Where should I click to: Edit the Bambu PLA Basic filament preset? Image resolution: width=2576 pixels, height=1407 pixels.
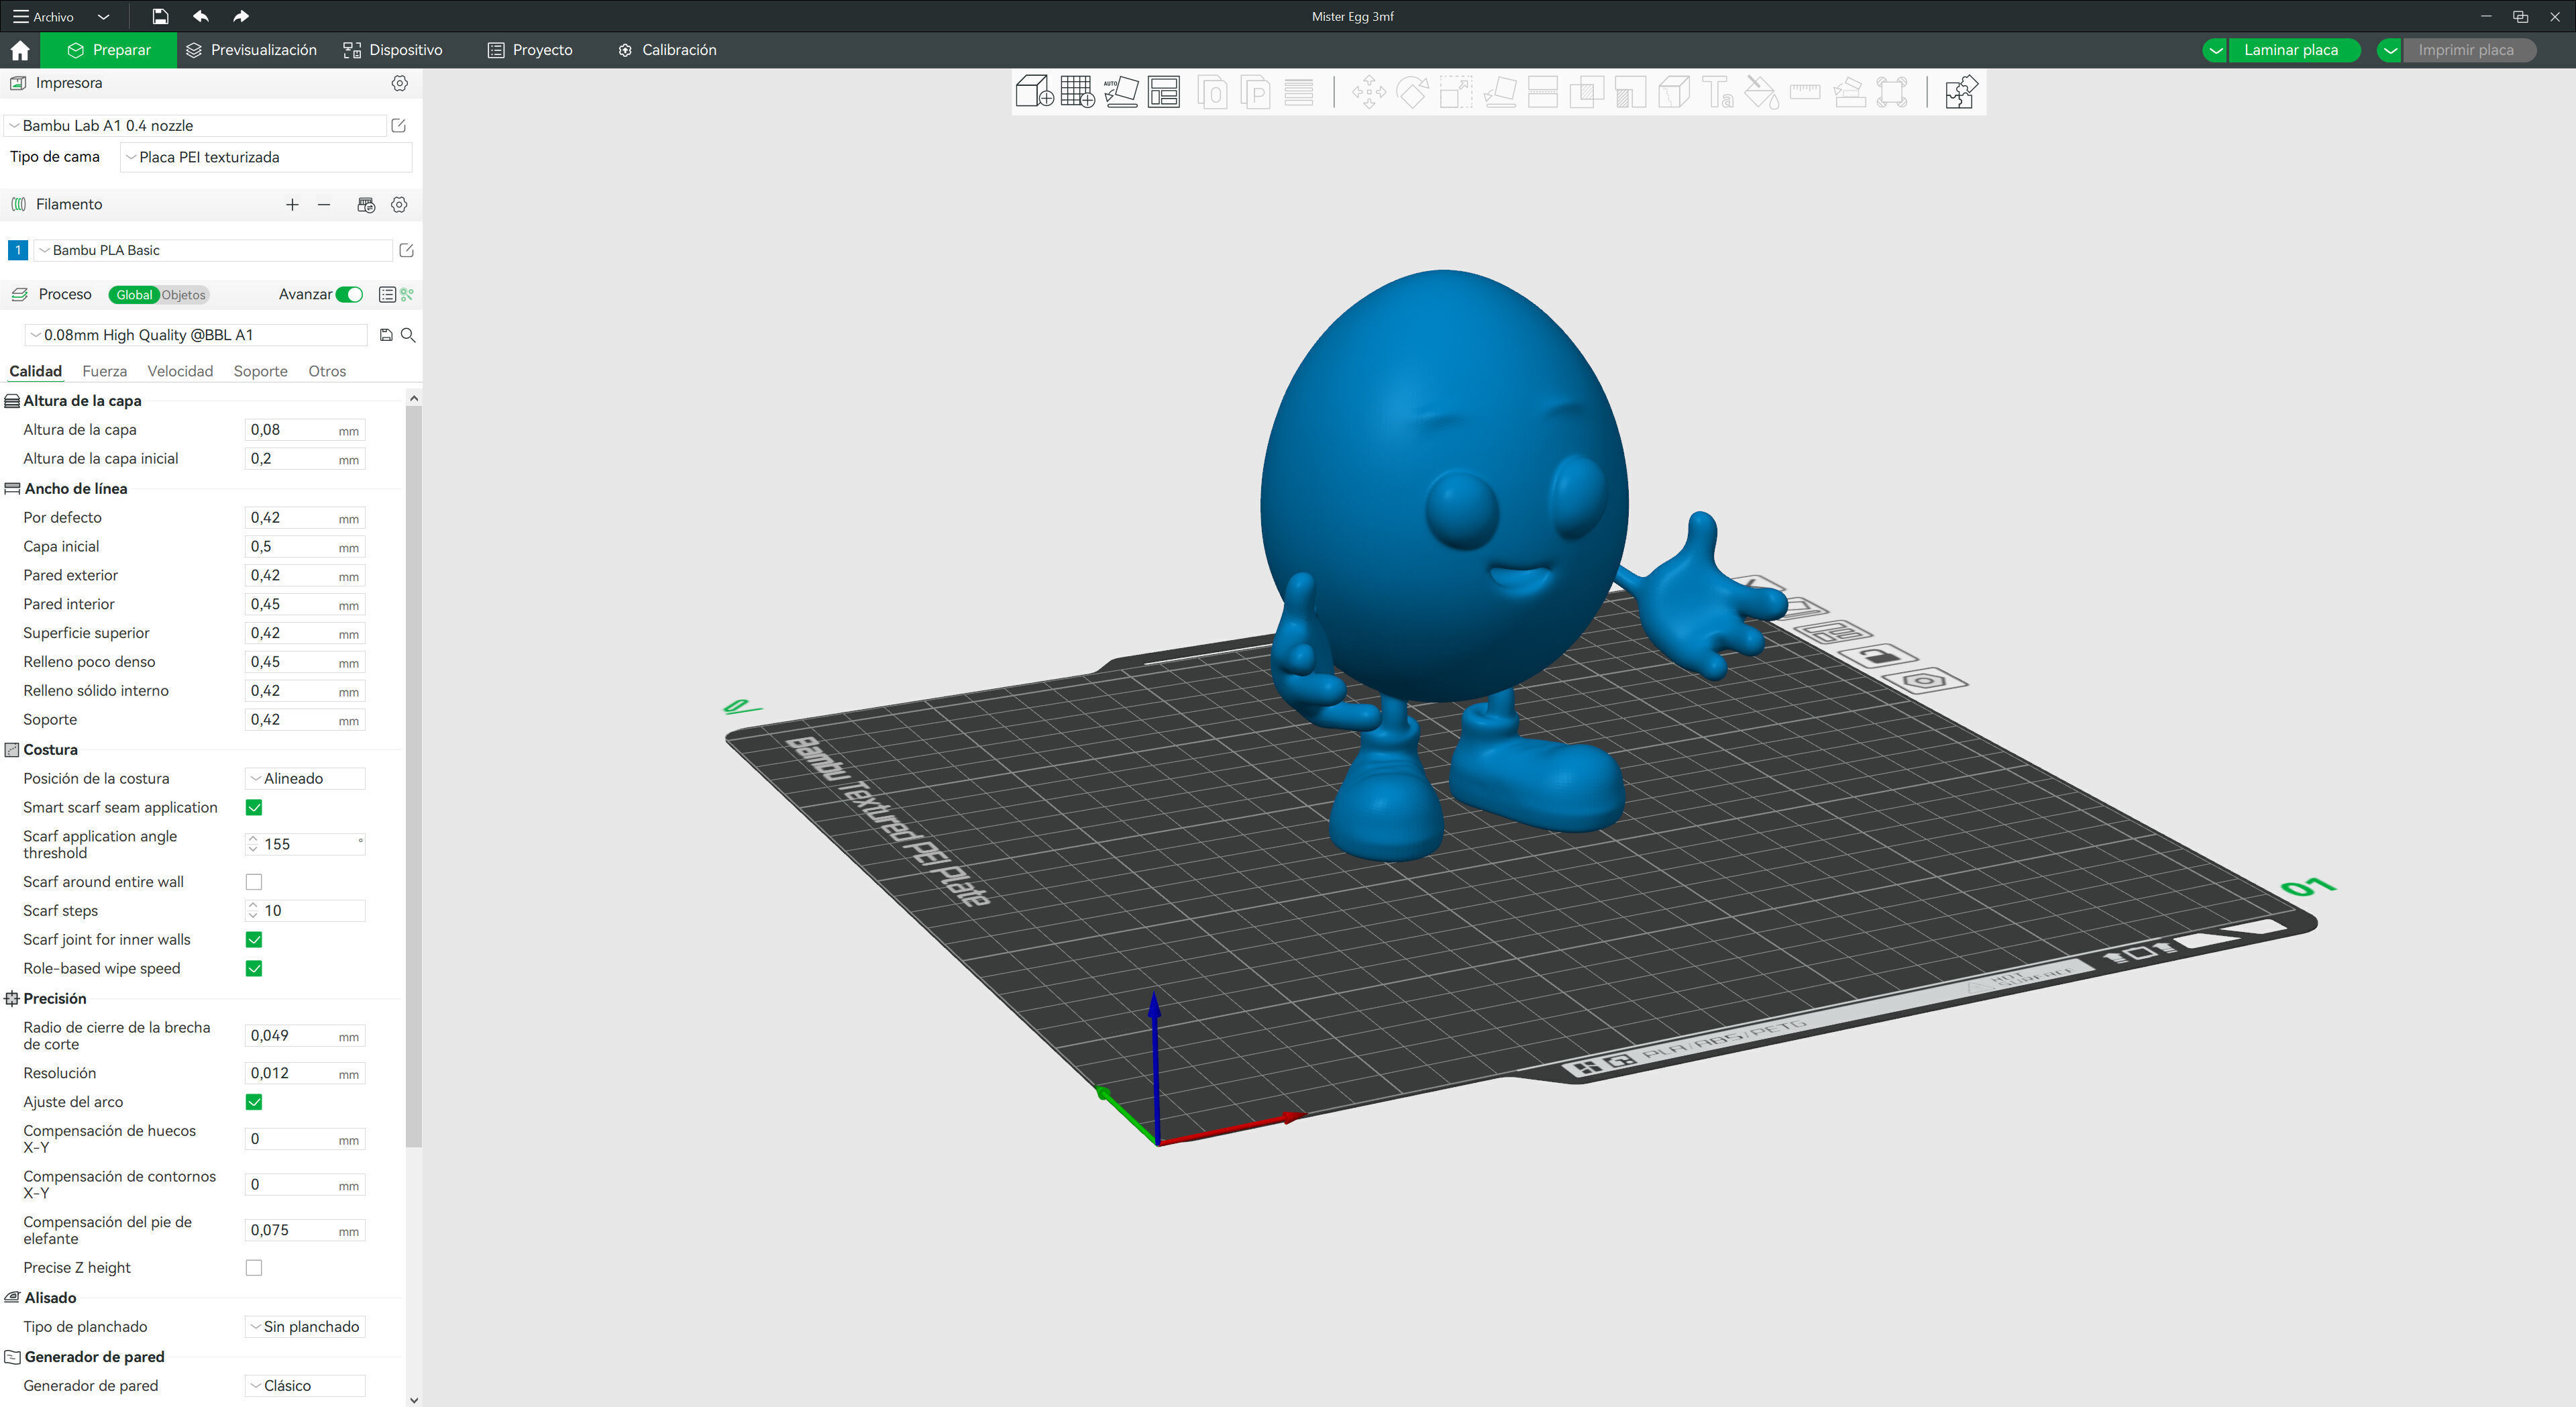406,250
